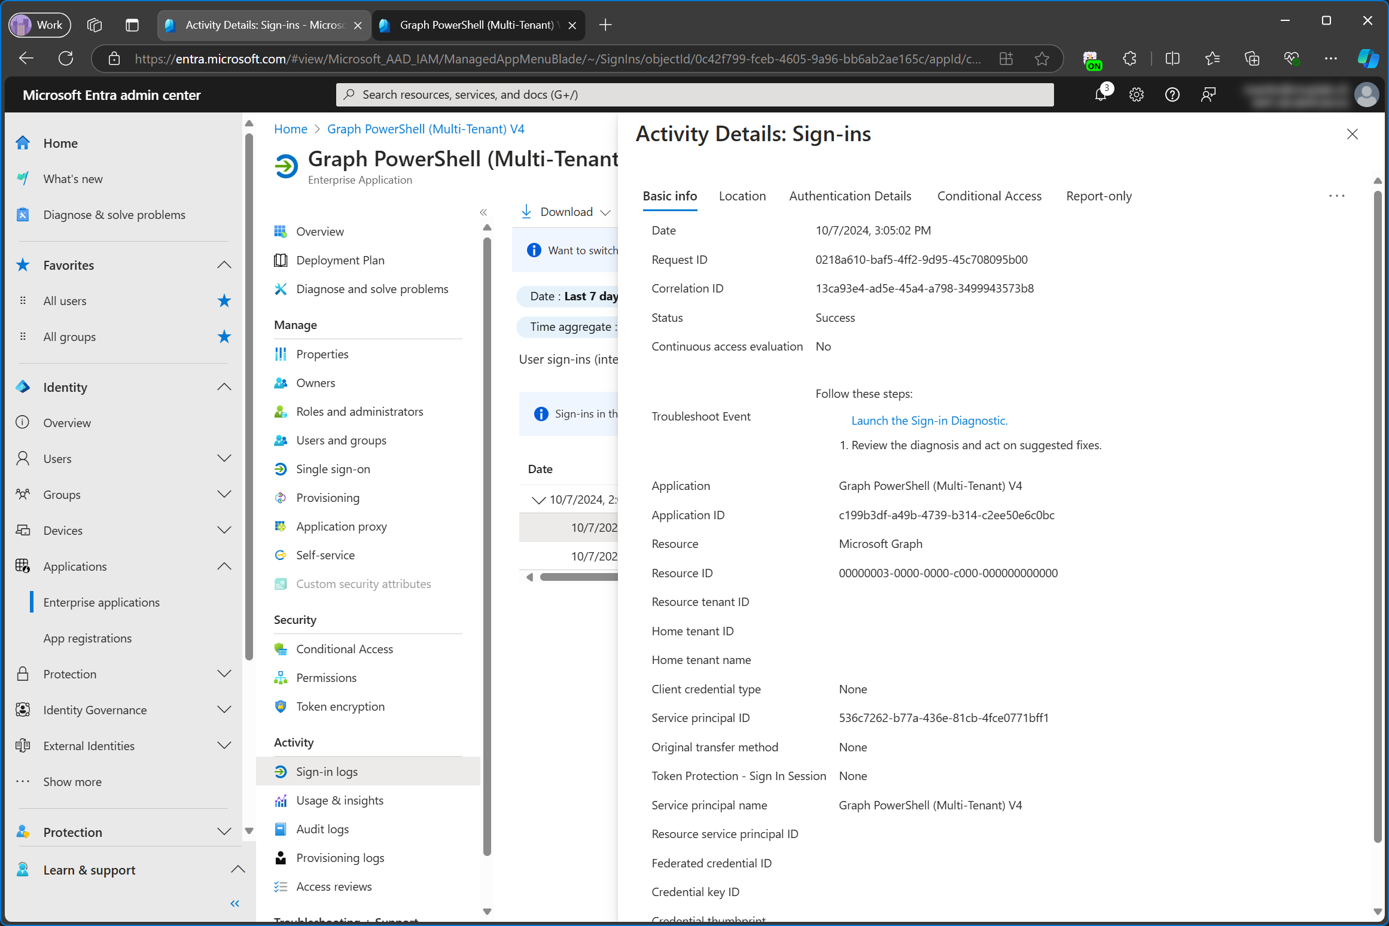
Task: Toggle split screen icon in browser toolbar
Action: (x=1172, y=59)
